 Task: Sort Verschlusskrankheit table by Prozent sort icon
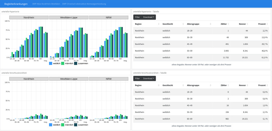pos(267,85)
